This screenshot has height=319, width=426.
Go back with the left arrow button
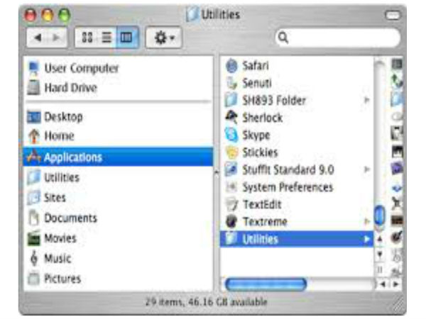click(x=38, y=38)
